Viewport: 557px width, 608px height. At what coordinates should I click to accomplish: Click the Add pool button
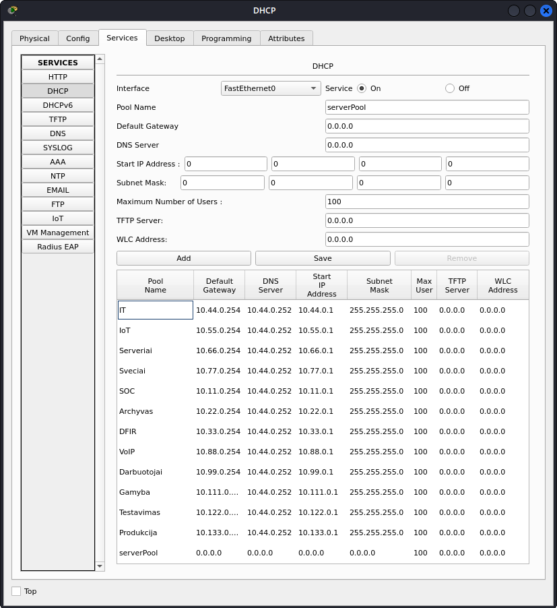click(x=183, y=258)
